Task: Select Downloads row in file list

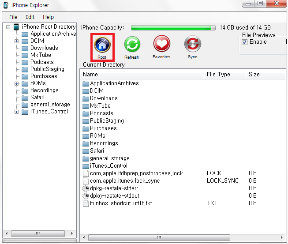Action: point(183,98)
